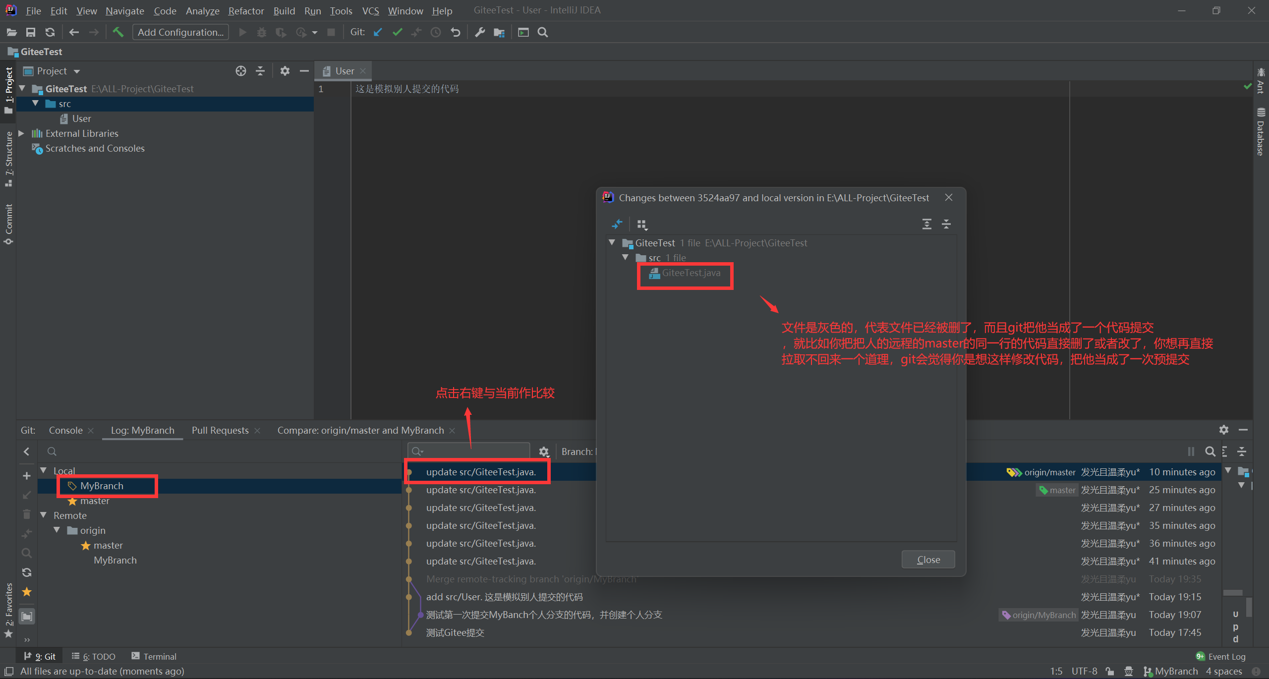Toggle favorite branches star icon
Image resolution: width=1269 pixels, height=679 pixels.
point(27,592)
